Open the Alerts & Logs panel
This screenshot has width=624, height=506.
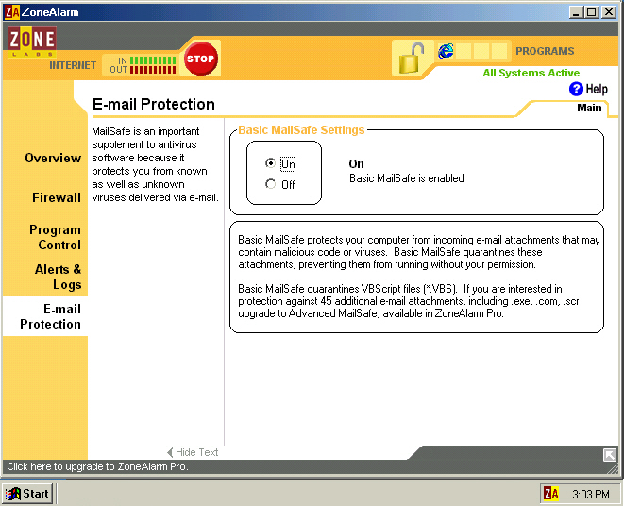(58, 277)
